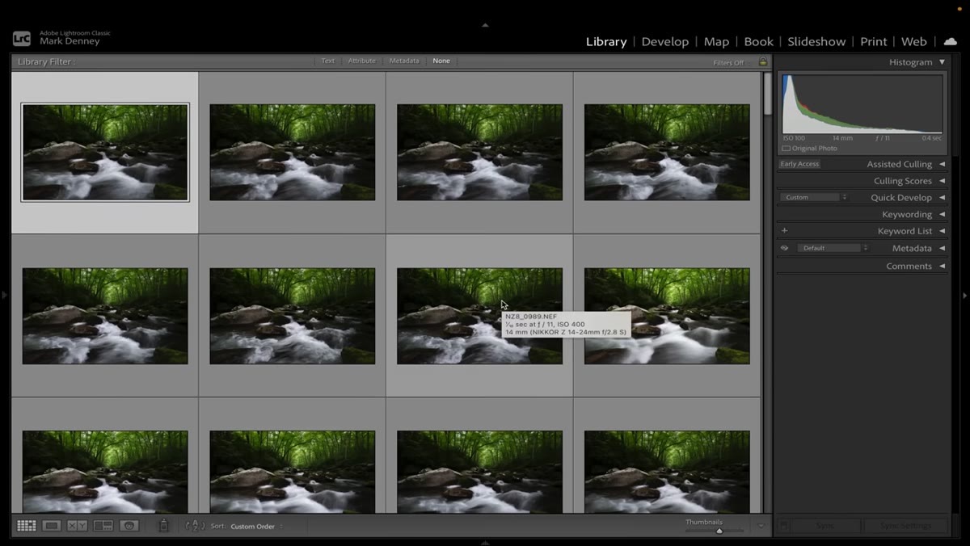The height and width of the screenshot is (546, 970).
Task: Open cloud sync status icon
Action: [x=951, y=41]
